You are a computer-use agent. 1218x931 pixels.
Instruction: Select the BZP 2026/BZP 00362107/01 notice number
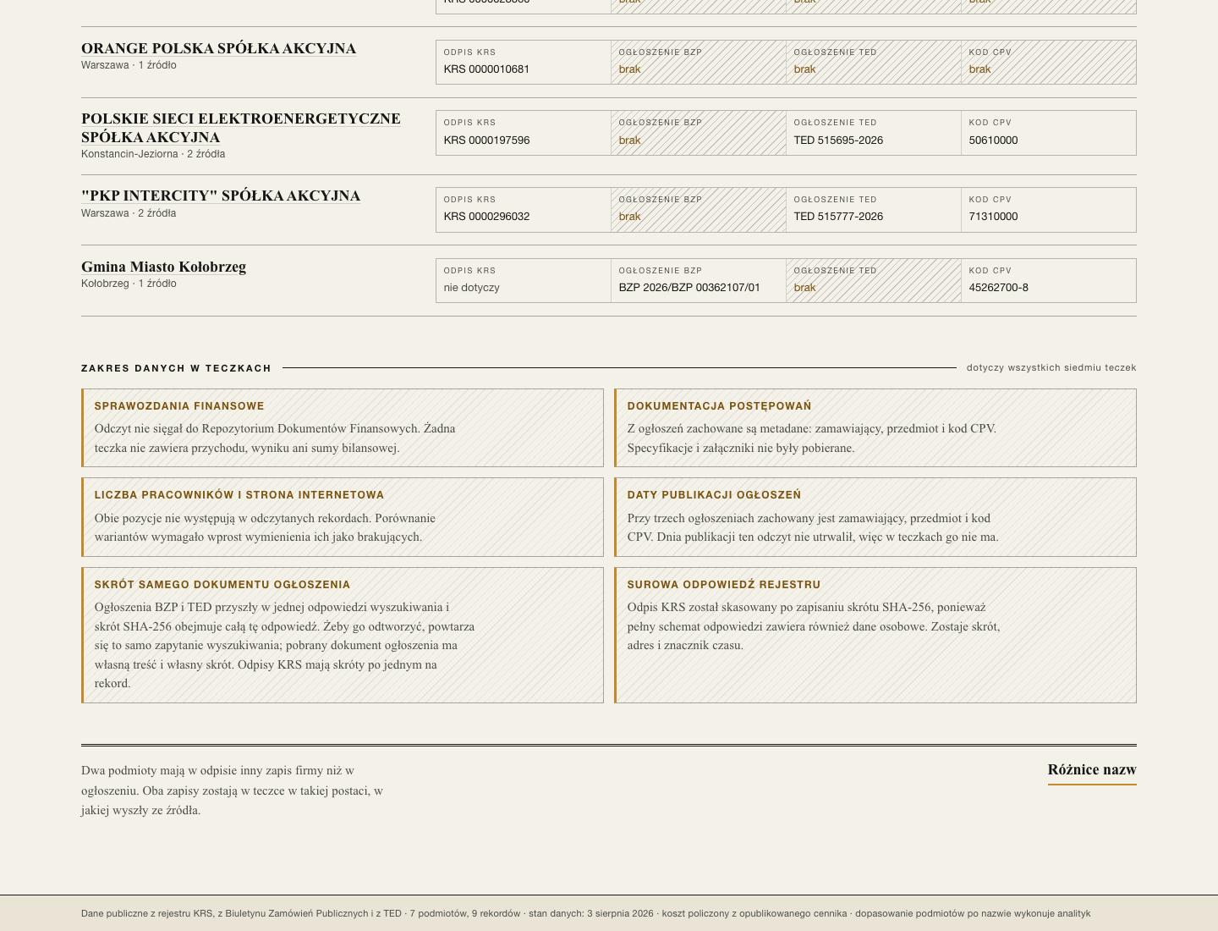click(x=689, y=288)
